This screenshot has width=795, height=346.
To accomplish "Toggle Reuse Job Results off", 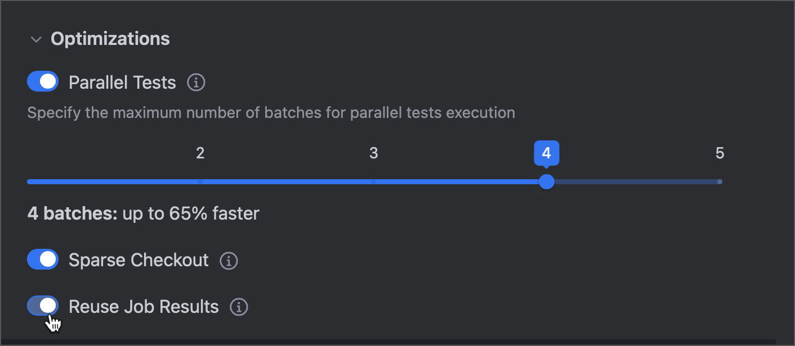I will click(42, 305).
